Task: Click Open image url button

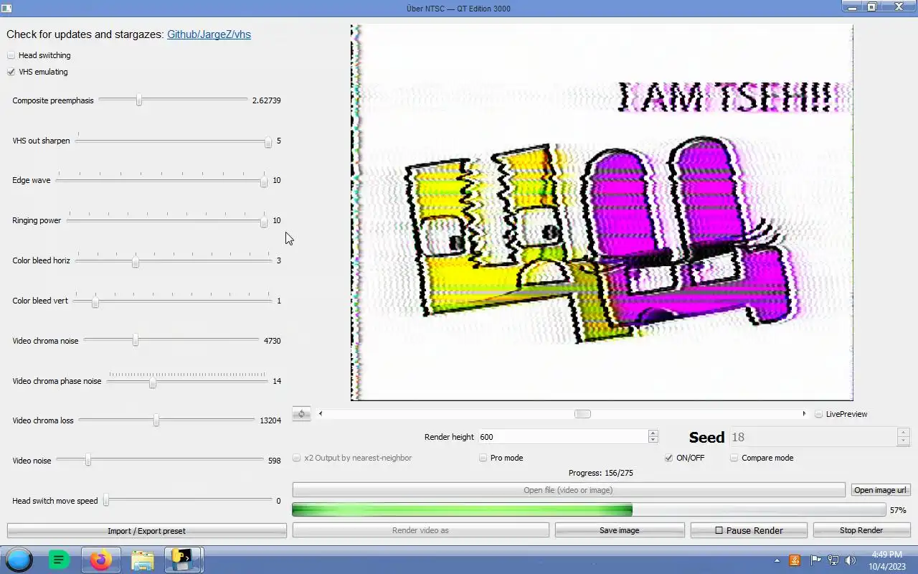Action: click(x=880, y=490)
